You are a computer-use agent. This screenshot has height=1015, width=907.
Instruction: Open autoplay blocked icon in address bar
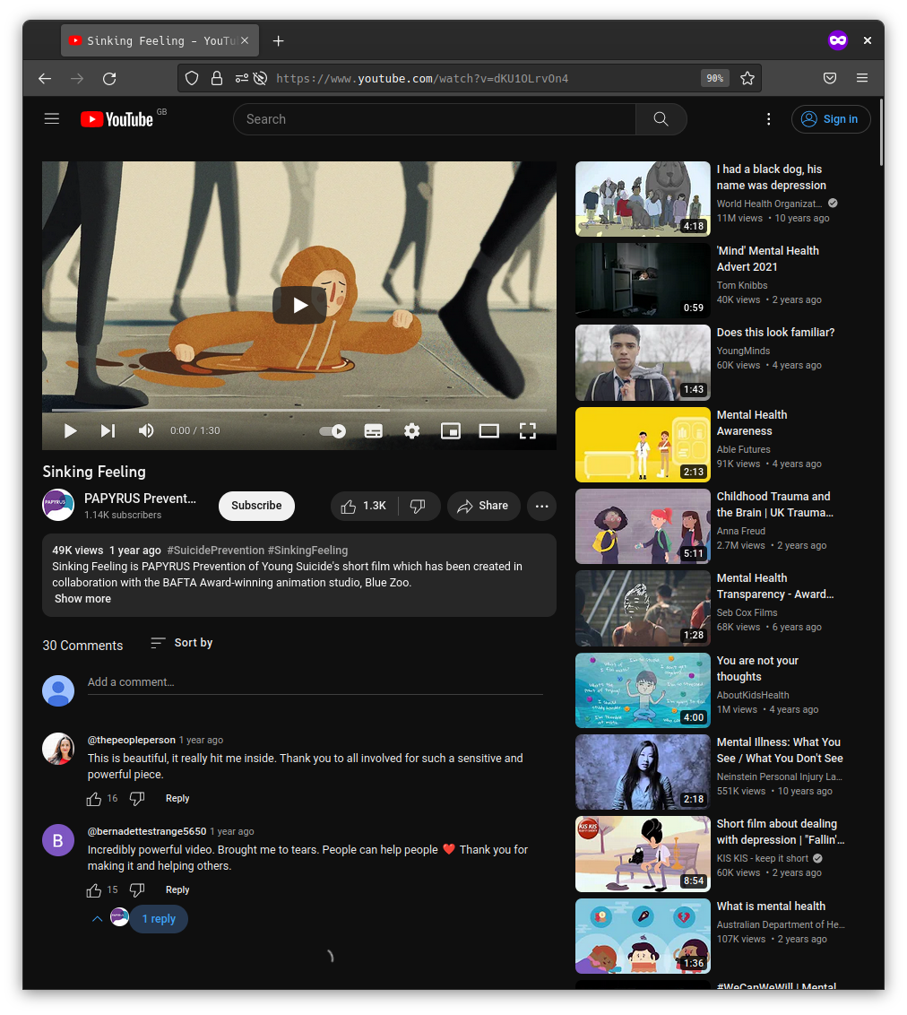point(260,78)
